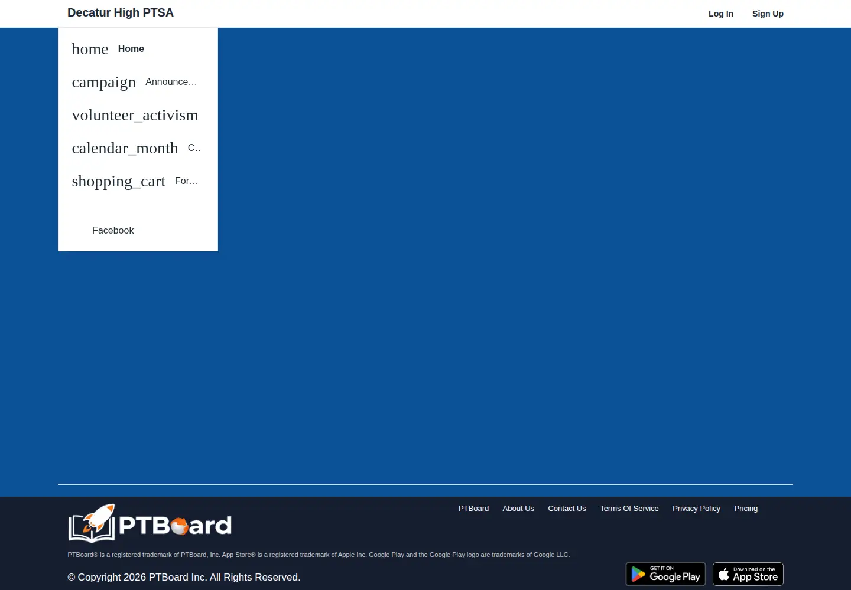Click the Sign Up button
851x590 pixels.
(x=768, y=14)
